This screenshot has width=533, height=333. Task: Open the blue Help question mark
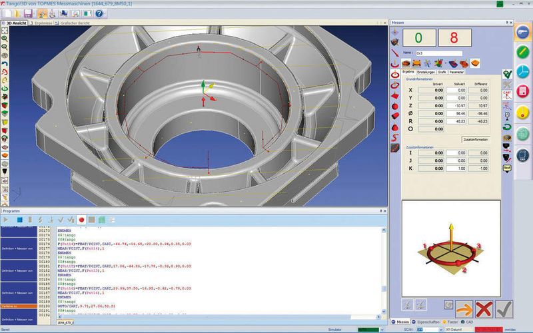[x=99, y=13]
